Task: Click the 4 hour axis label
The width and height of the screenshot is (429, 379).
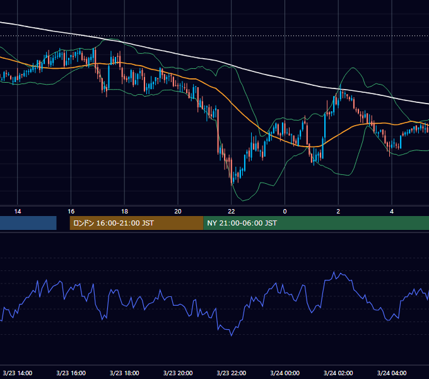Action: [x=392, y=212]
